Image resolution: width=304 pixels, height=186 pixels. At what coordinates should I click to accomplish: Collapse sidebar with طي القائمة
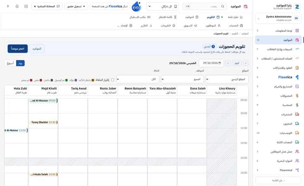[278, 180]
